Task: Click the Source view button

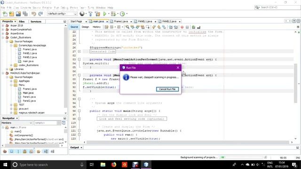Action: [74, 27]
